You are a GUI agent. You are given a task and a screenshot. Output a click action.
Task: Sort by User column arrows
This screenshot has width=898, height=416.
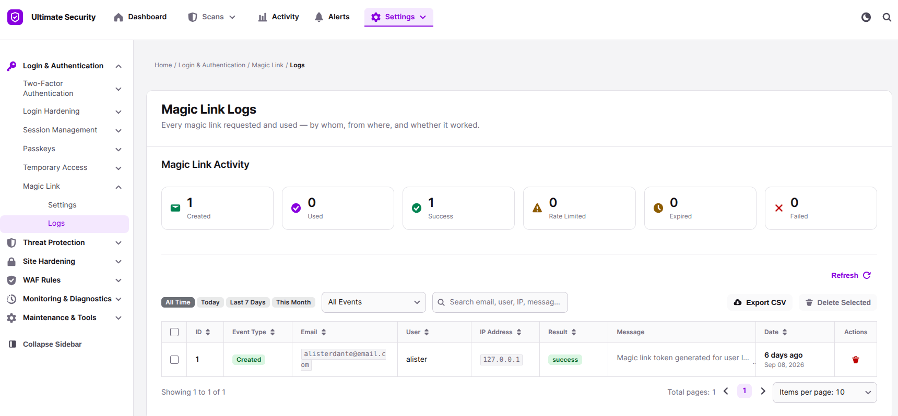(427, 332)
